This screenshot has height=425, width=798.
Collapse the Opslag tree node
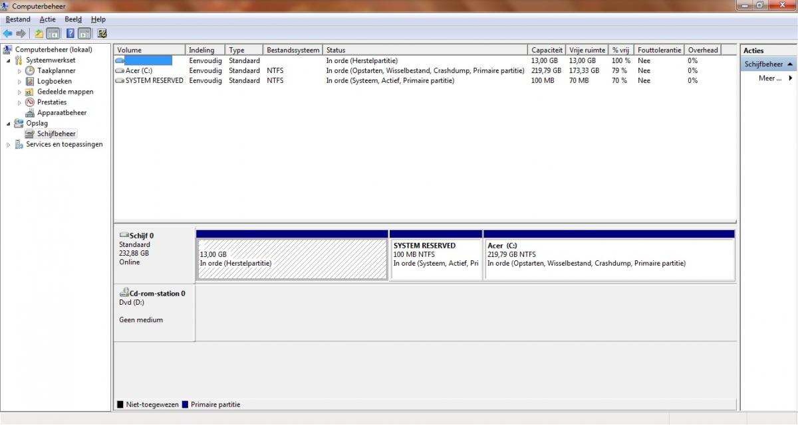pyautogui.click(x=9, y=123)
